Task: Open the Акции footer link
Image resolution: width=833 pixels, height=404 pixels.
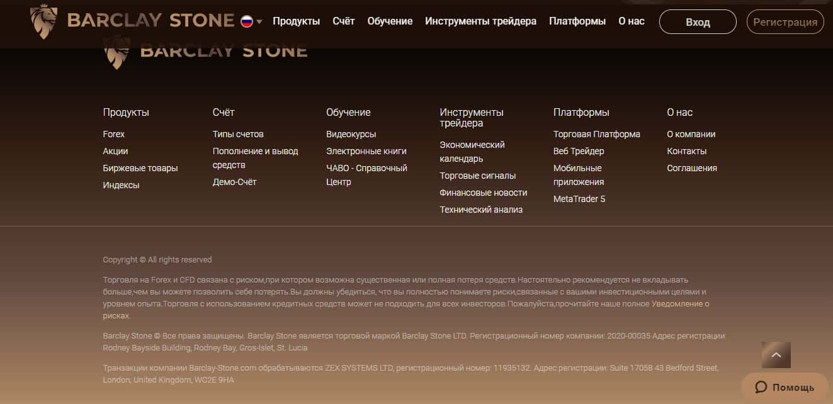Action: (x=115, y=151)
